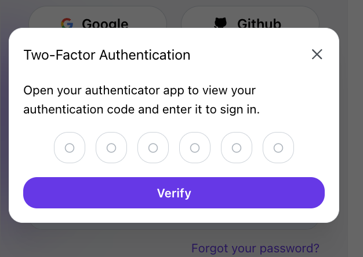Close the Two-Factor Authentication dialog

point(317,54)
